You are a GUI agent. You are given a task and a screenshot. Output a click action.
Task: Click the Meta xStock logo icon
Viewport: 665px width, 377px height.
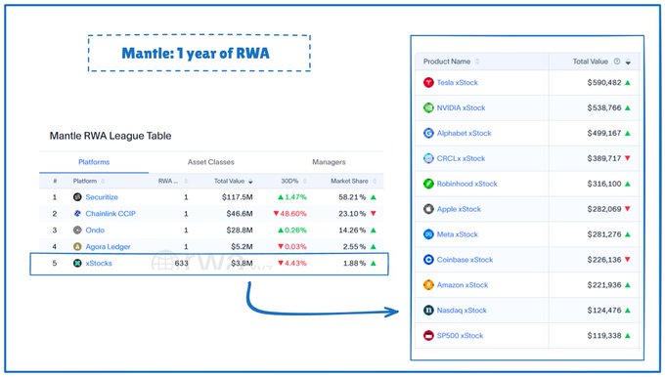[x=428, y=234]
